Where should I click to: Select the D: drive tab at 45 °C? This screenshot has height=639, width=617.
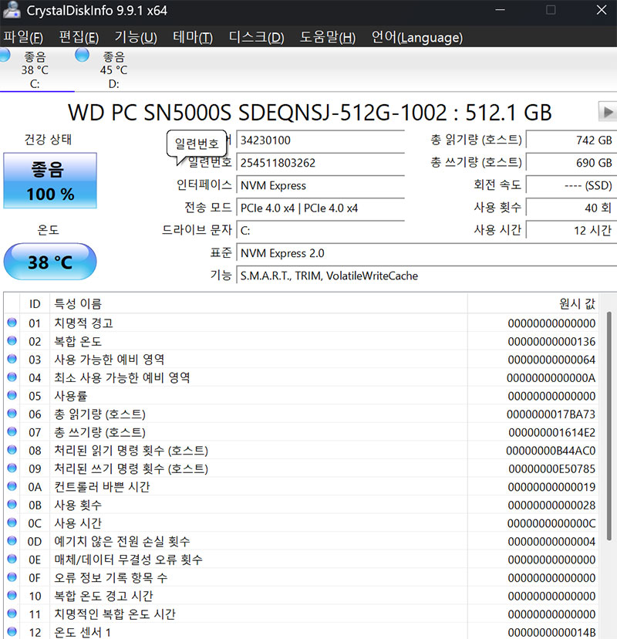113,69
